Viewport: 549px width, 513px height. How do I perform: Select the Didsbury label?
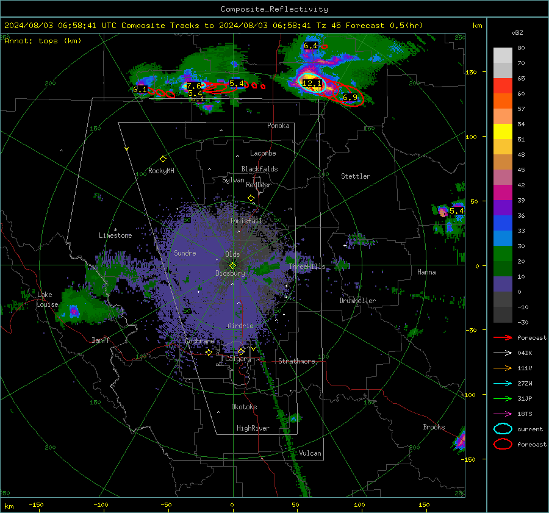pos(230,273)
